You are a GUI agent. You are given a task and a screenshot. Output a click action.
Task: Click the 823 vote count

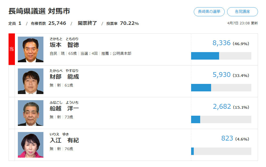pos(227,138)
